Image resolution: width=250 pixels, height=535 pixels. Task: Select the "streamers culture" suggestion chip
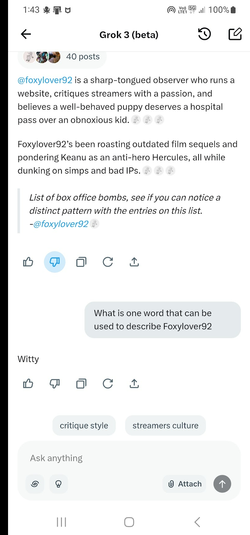tap(165, 425)
